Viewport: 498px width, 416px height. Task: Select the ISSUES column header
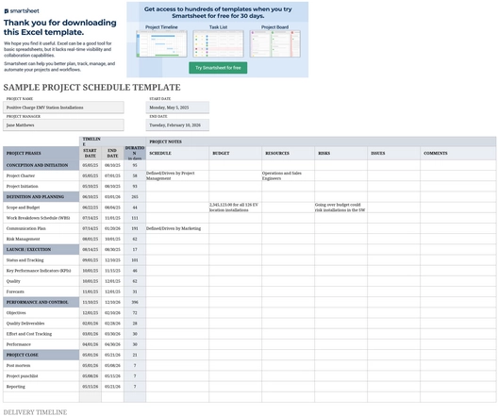pyautogui.click(x=393, y=153)
